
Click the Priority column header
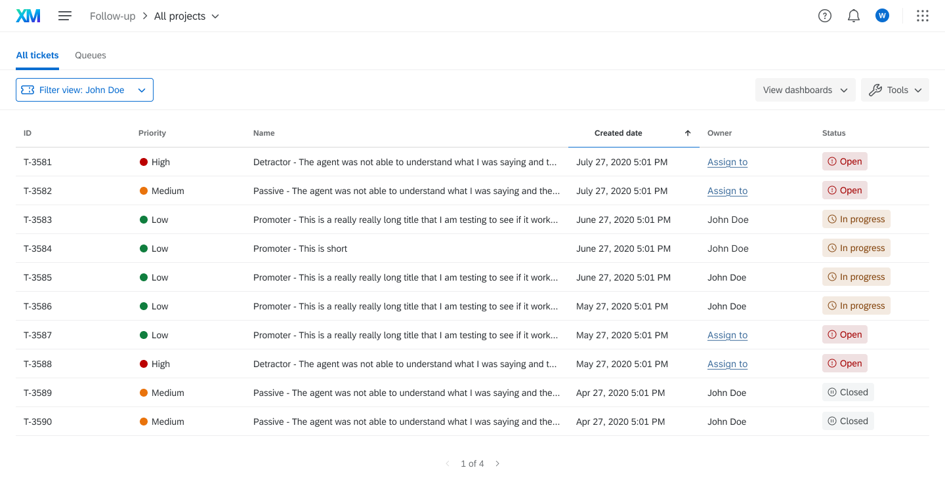click(152, 133)
